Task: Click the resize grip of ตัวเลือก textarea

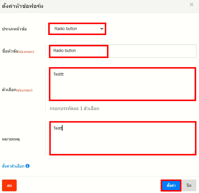Action: click(193, 99)
